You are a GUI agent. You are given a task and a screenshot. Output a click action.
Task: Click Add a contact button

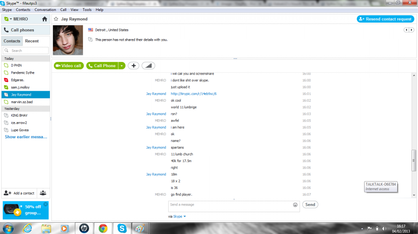pos(19,193)
